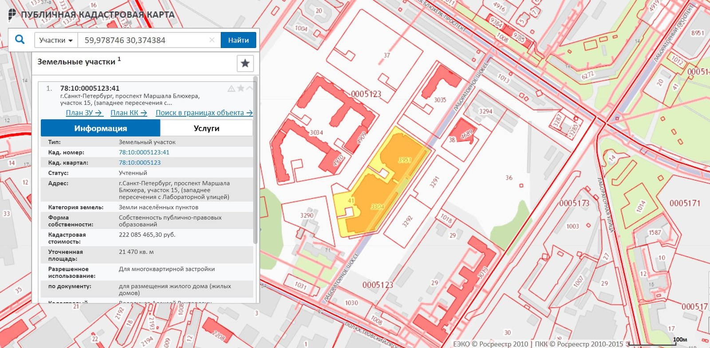The width and height of the screenshot is (710, 348).
Task: Click the Найти search button
Action: (x=238, y=40)
